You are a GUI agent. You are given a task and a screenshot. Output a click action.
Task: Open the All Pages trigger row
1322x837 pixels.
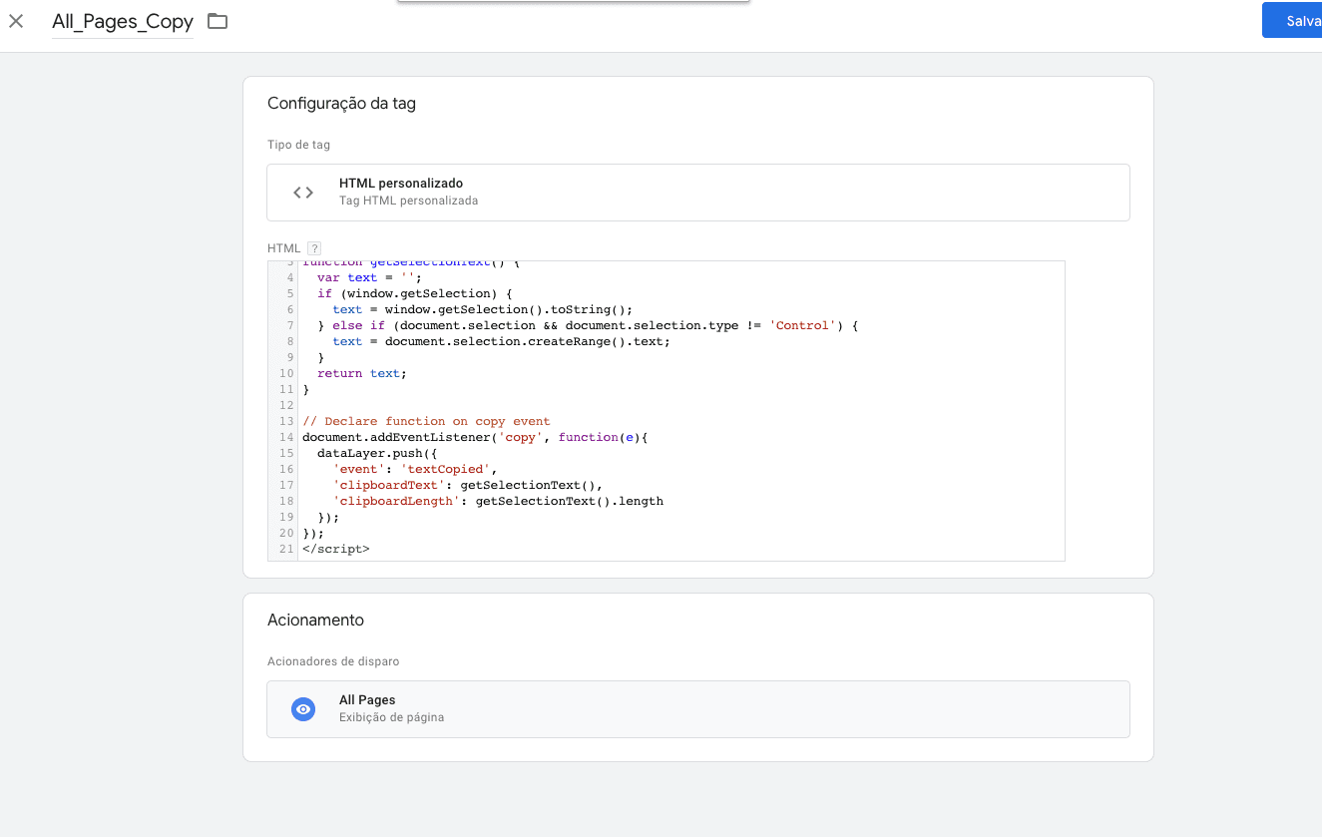tap(698, 709)
